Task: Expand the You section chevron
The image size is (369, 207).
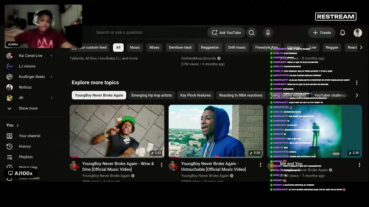Action: click(18, 125)
